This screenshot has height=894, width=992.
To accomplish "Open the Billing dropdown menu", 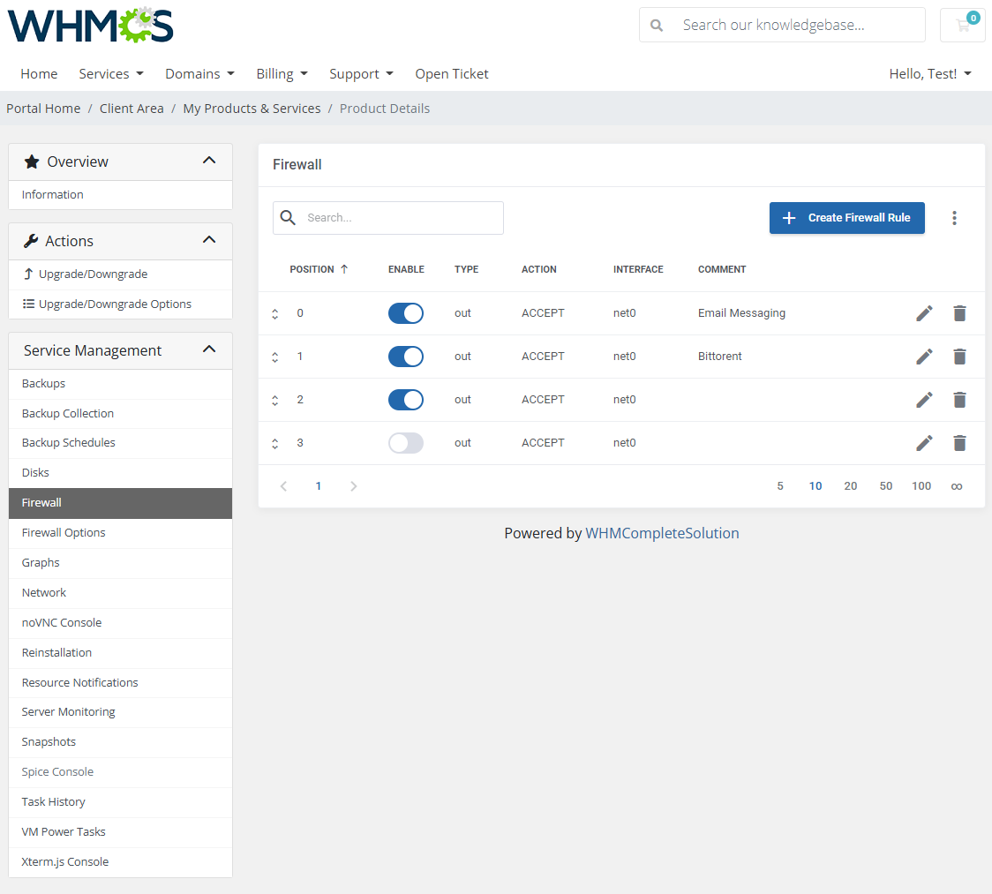I will (282, 74).
